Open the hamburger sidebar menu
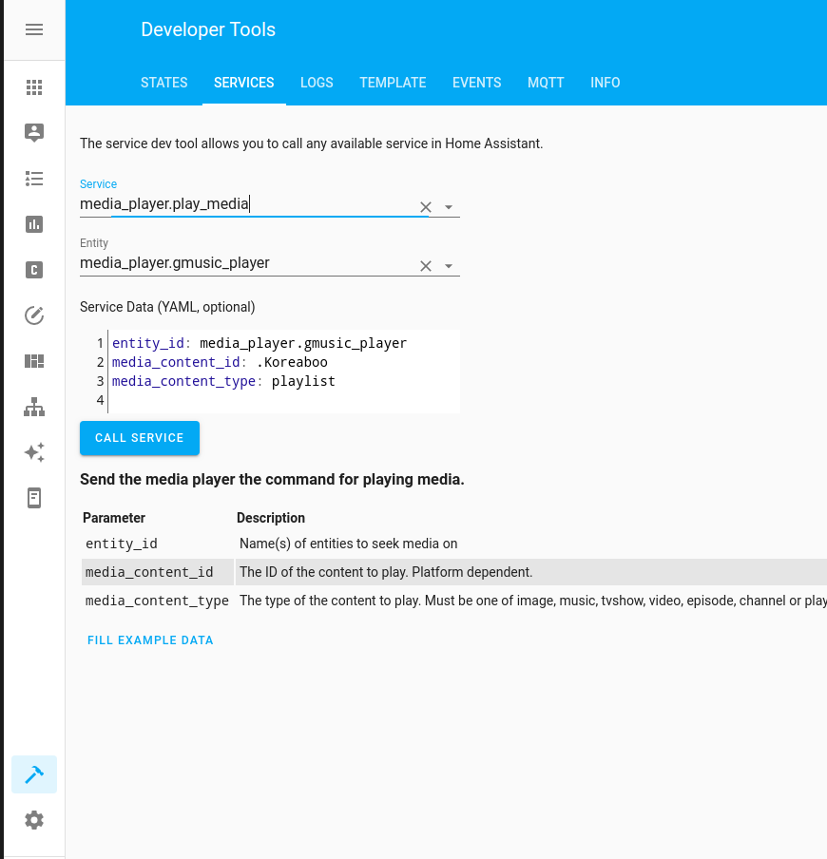The height and width of the screenshot is (859, 827). [34, 29]
